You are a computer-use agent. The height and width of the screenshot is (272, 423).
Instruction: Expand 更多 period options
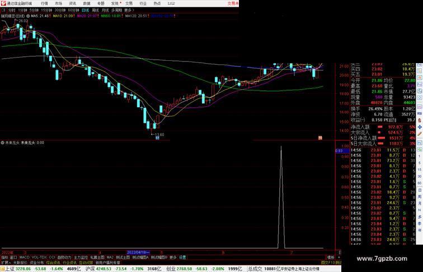point(129,10)
